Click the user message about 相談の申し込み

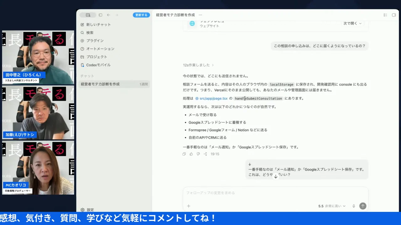point(320,46)
